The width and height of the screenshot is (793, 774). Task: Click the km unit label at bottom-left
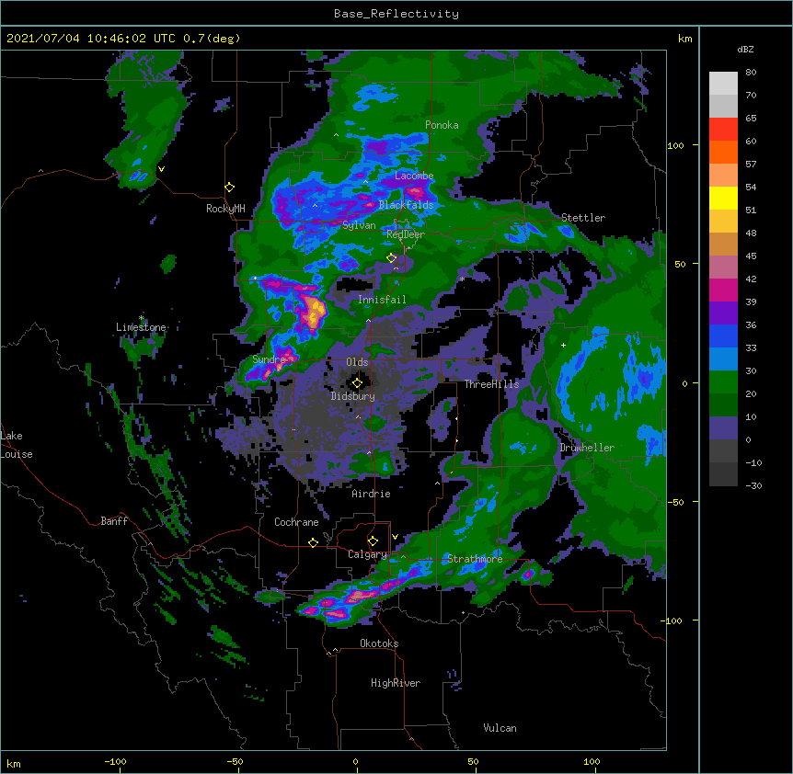click(x=14, y=763)
